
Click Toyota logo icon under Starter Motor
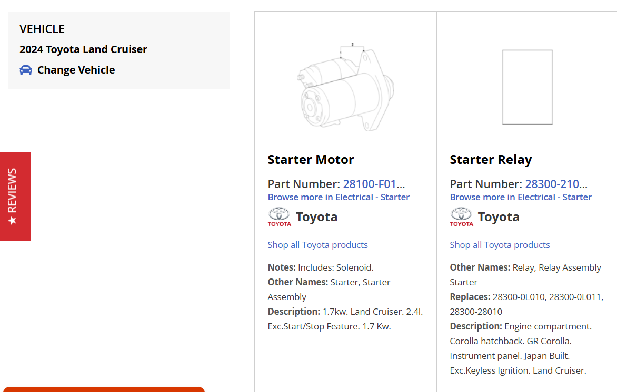279,216
